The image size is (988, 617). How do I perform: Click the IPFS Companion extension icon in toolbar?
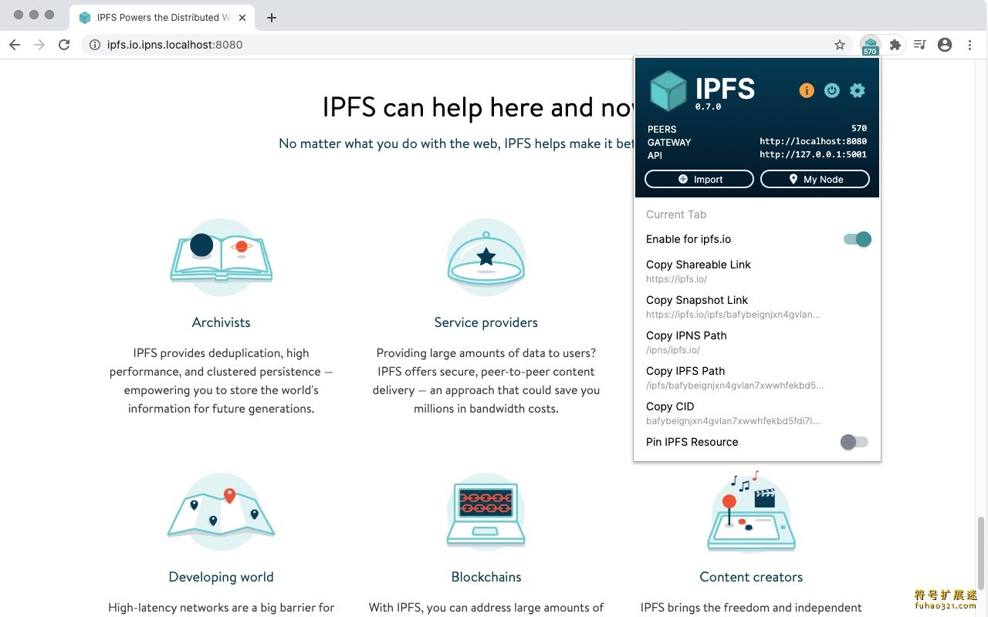click(x=870, y=45)
